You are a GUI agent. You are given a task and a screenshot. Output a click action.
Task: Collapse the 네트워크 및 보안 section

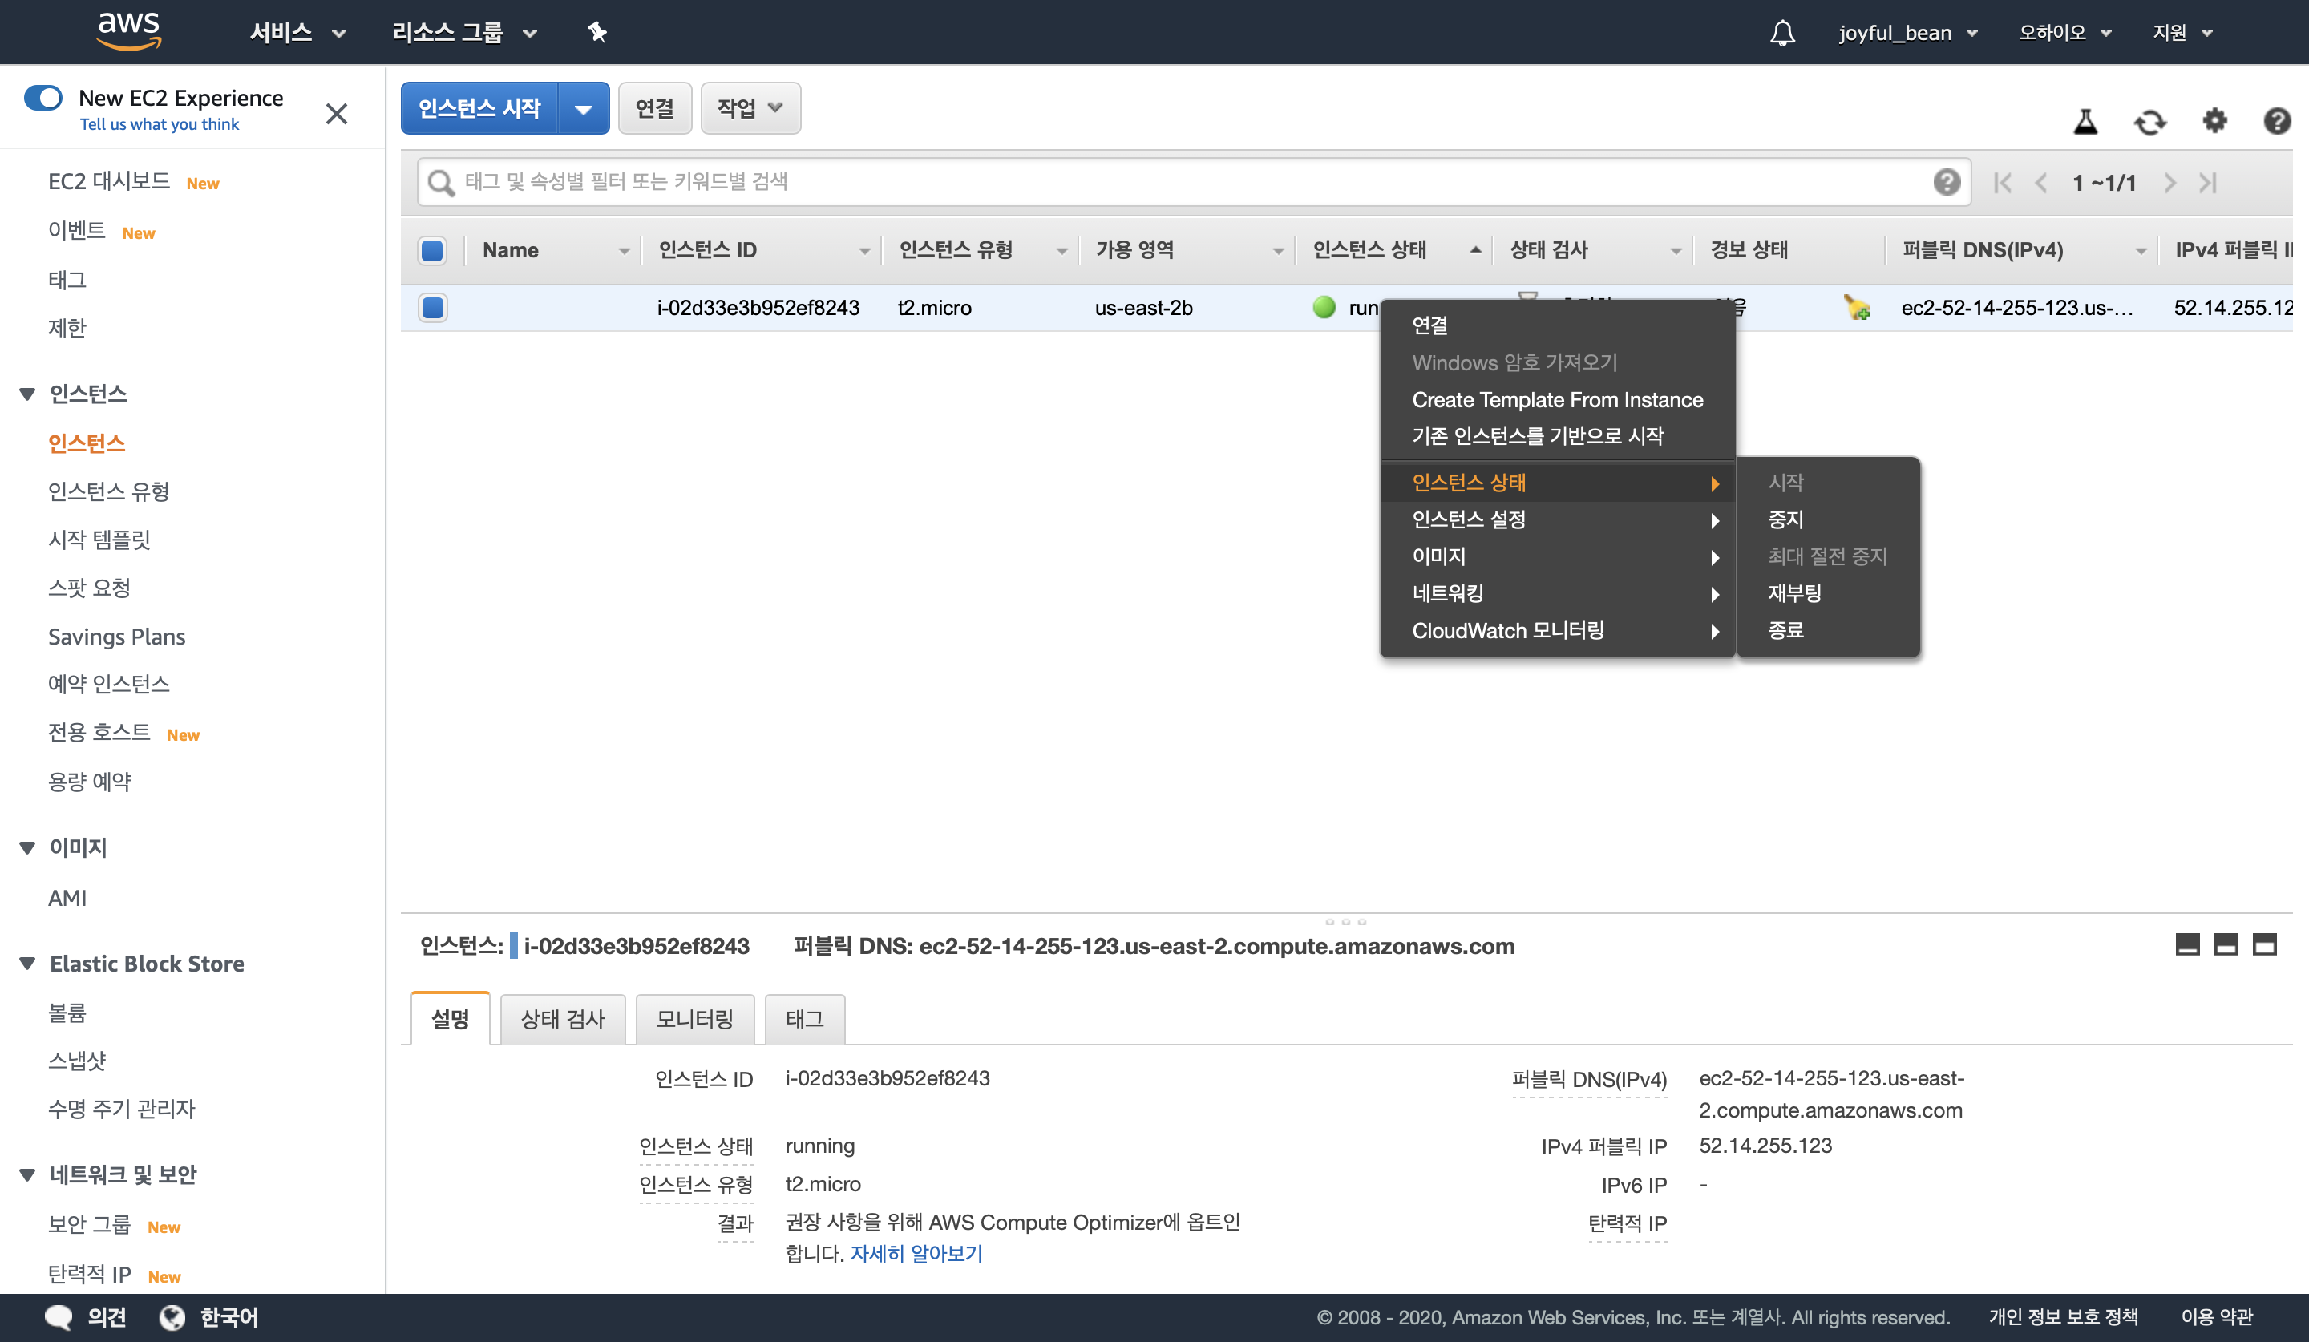tap(27, 1174)
